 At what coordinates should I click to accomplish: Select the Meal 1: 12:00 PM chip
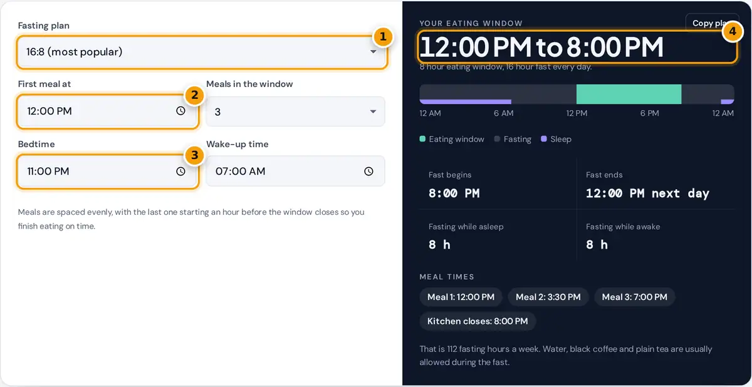[461, 297]
